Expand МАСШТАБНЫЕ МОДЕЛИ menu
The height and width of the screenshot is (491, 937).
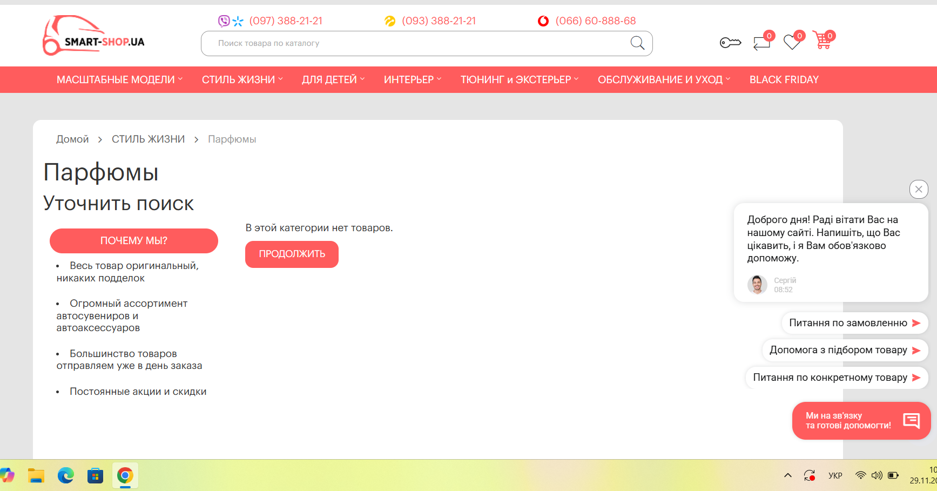pos(119,80)
